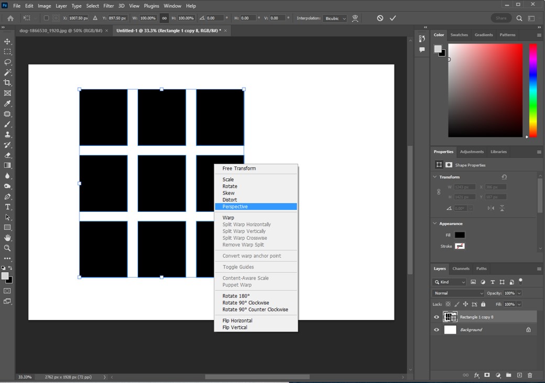
Task: Cancel the transform in options bar
Action: (x=380, y=18)
